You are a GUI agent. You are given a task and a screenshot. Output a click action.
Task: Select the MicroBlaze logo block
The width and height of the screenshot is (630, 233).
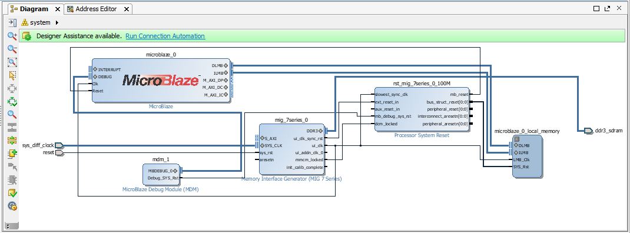click(x=161, y=81)
